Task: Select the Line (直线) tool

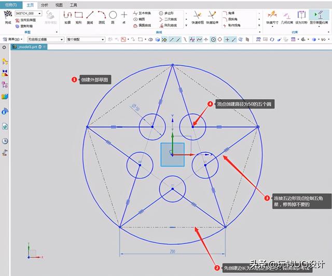Action: (x=90, y=17)
